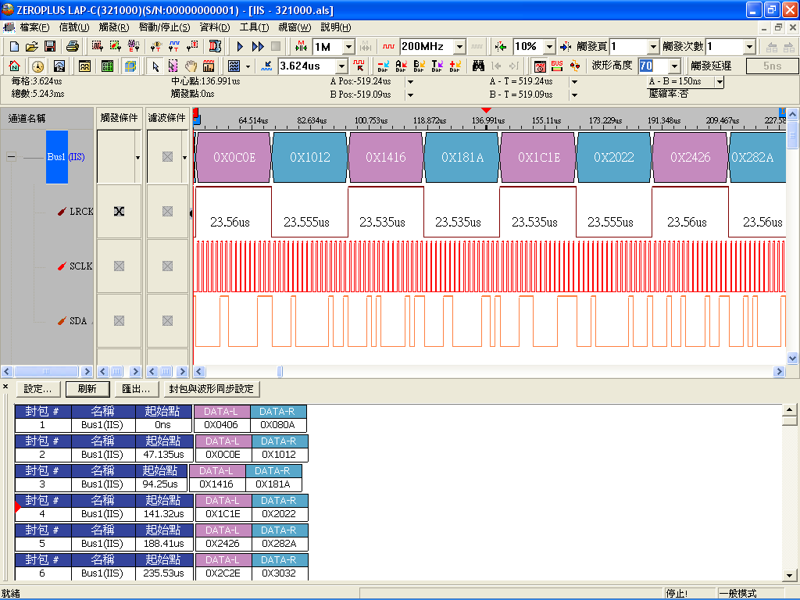This screenshot has height=600, width=800.
Task: Collapse the Bus1 (IIS) tree node
Action: click(x=11, y=157)
